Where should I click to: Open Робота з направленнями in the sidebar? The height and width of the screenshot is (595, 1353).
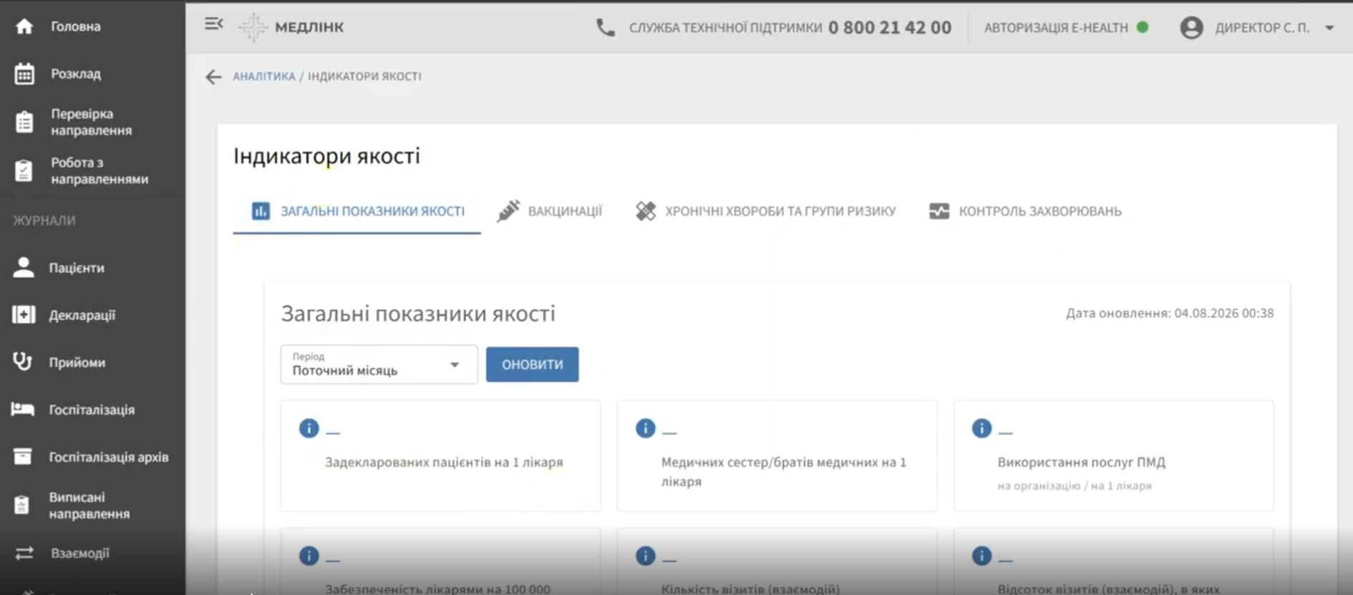click(x=100, y=171)
